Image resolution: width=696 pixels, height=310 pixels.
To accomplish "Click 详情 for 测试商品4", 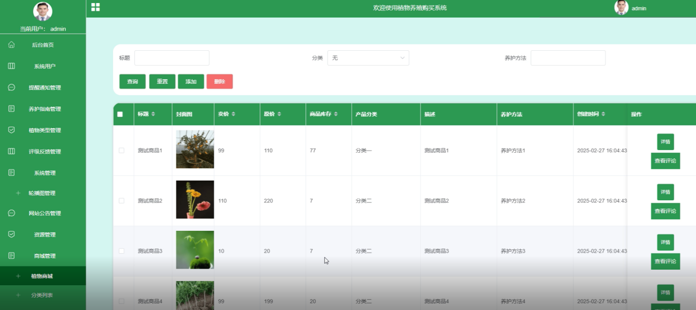I will pos(665,292).
